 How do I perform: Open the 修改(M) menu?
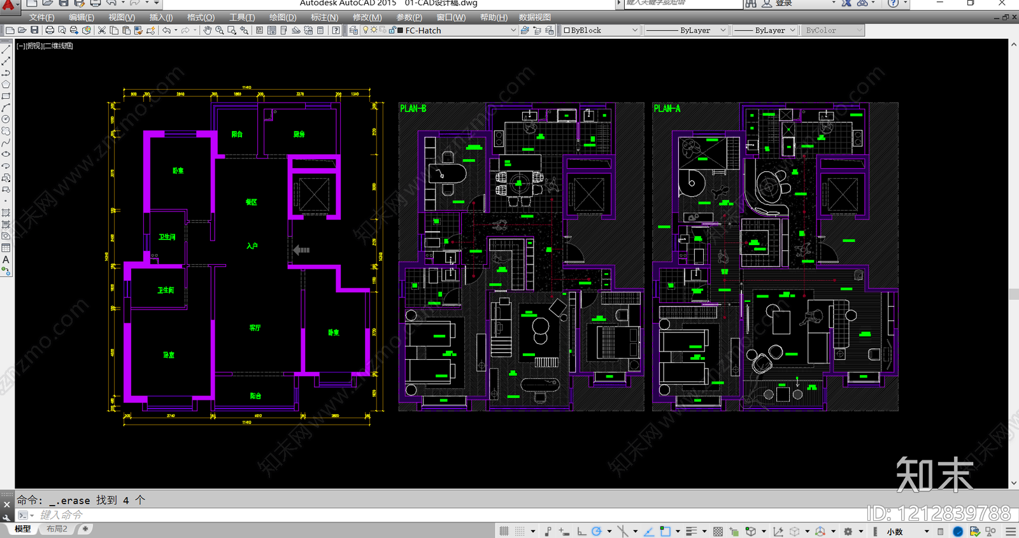click(x=367, y=17)
